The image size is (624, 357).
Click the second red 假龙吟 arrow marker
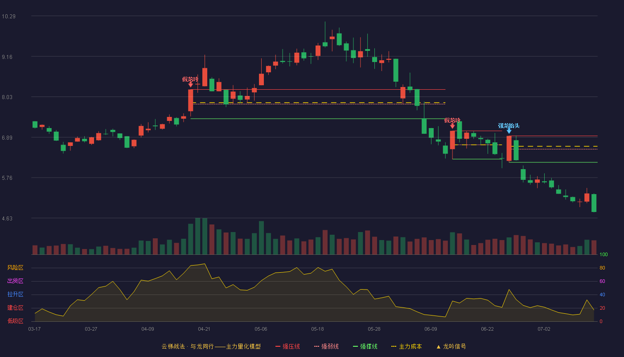tap(452, 126)
